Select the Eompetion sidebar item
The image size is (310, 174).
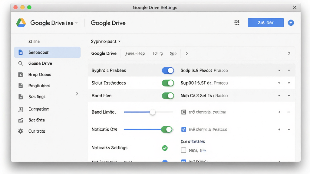coord(47,109)
